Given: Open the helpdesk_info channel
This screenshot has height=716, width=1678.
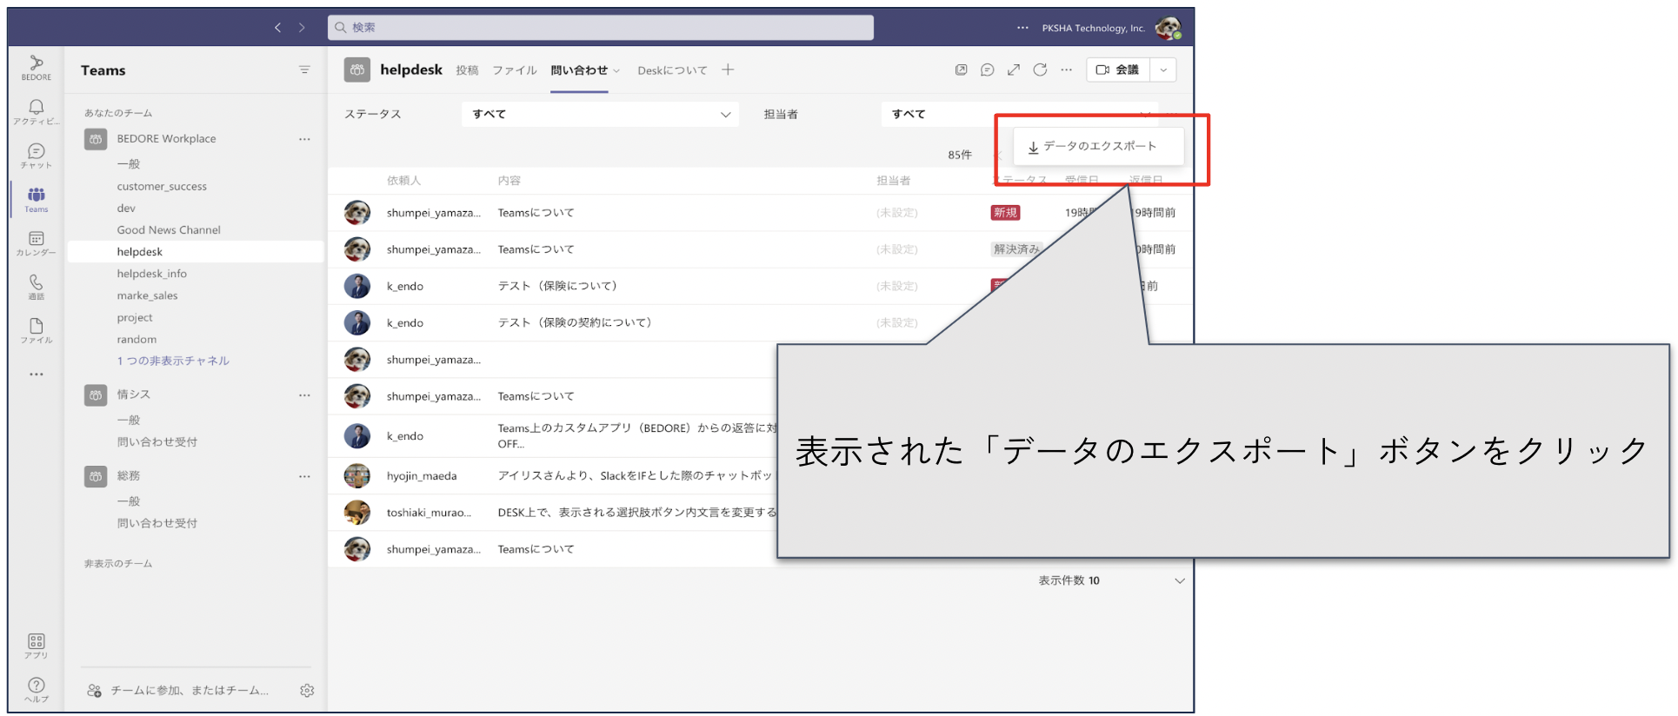Looking at the screenshot, I should [152, 274].
